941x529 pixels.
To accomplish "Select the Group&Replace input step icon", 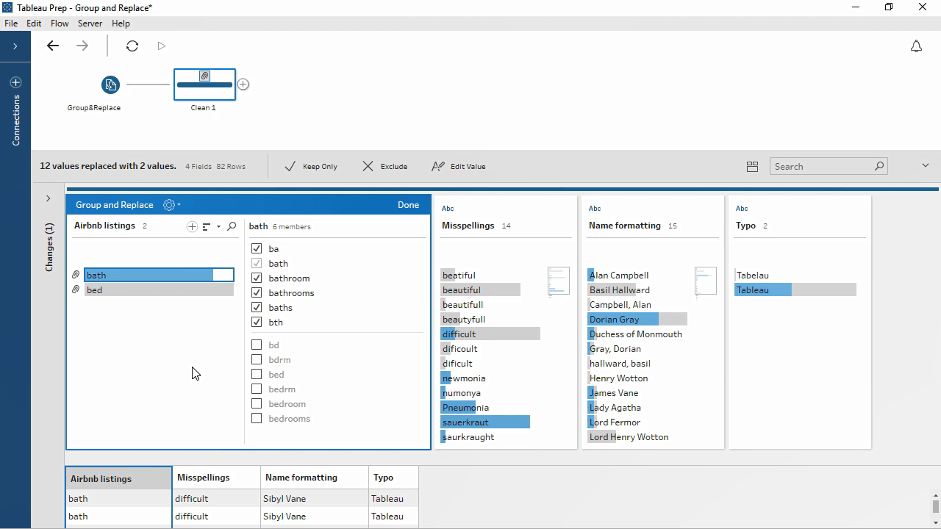I will pos(110,84).
